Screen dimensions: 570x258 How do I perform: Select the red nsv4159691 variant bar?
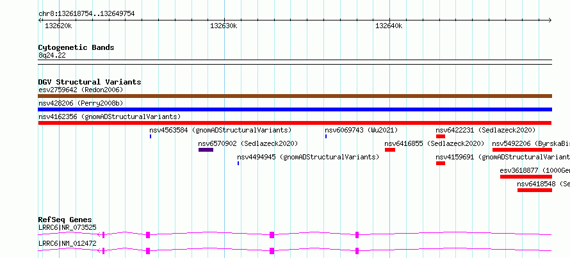[441, 163]
